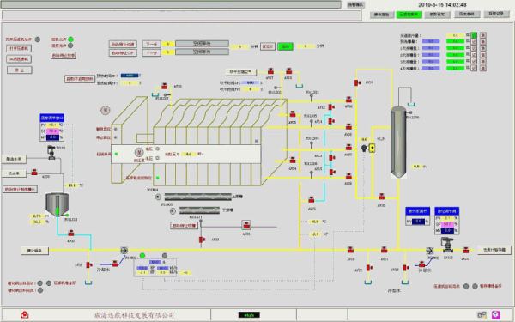Click the pink SP temperature setpoint field
The image size is (515, 322).
(52, 131)
